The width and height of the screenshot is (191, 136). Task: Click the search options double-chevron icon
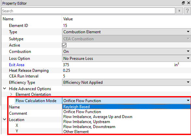[x=179, y=11]
